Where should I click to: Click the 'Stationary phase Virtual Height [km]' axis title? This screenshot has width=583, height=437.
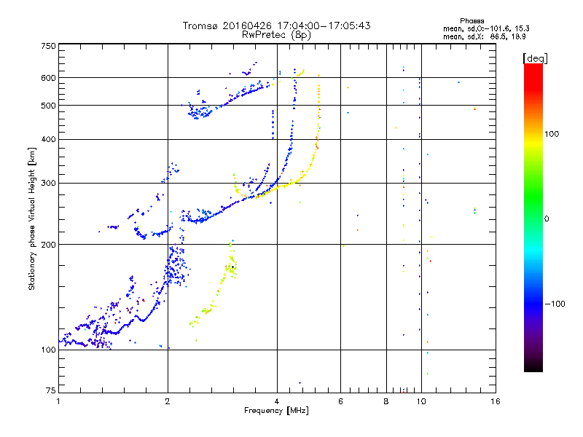32,219
